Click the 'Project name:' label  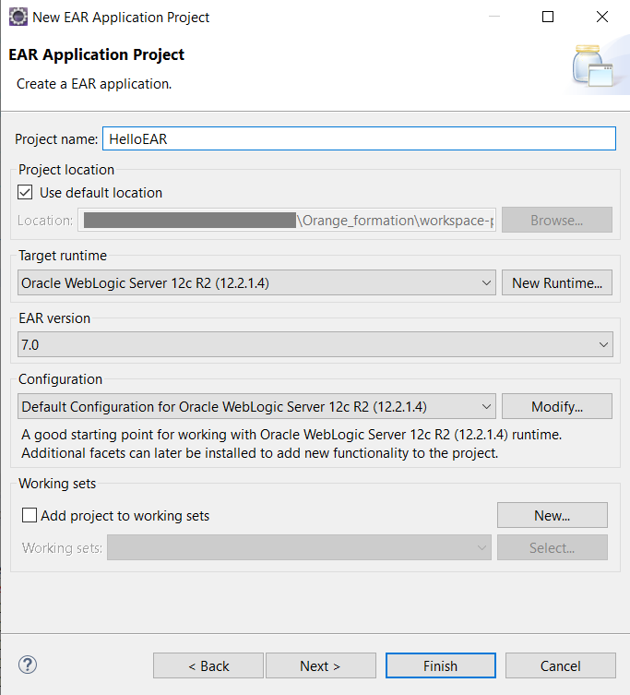(56, 139)
